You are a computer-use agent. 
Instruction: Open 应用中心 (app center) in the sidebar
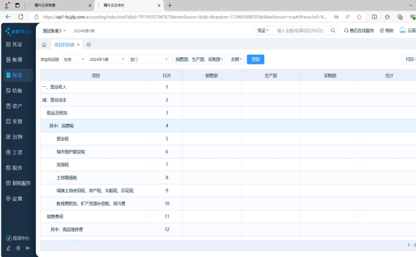click(x=18, y=238)
